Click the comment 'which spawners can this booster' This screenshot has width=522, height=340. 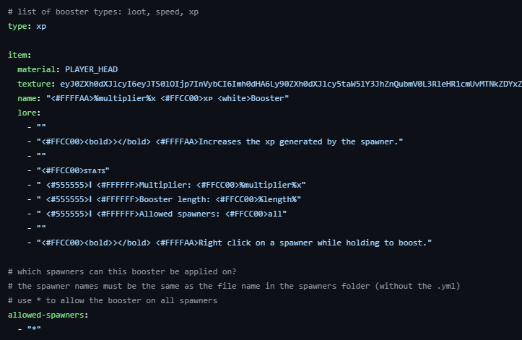click(x=122, y=271)
